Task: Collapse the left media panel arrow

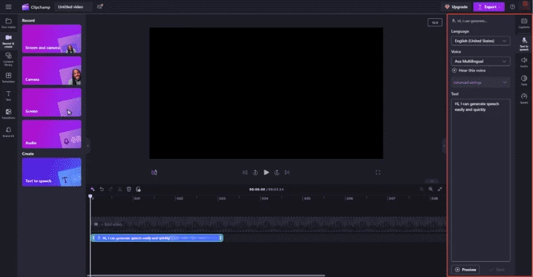Action: [88, 146]
